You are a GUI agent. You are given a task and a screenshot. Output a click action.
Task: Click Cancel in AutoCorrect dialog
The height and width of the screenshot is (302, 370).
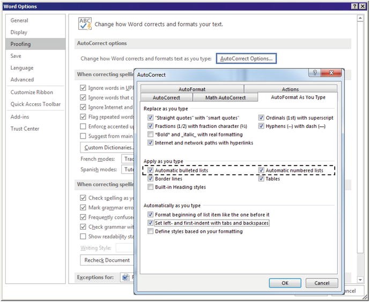(322, 283)
